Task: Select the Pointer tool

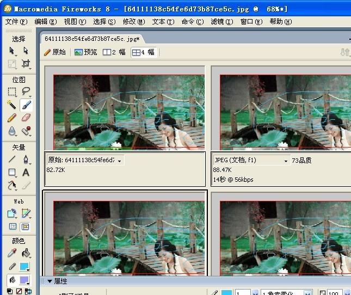Action: (x=12, y=51)
